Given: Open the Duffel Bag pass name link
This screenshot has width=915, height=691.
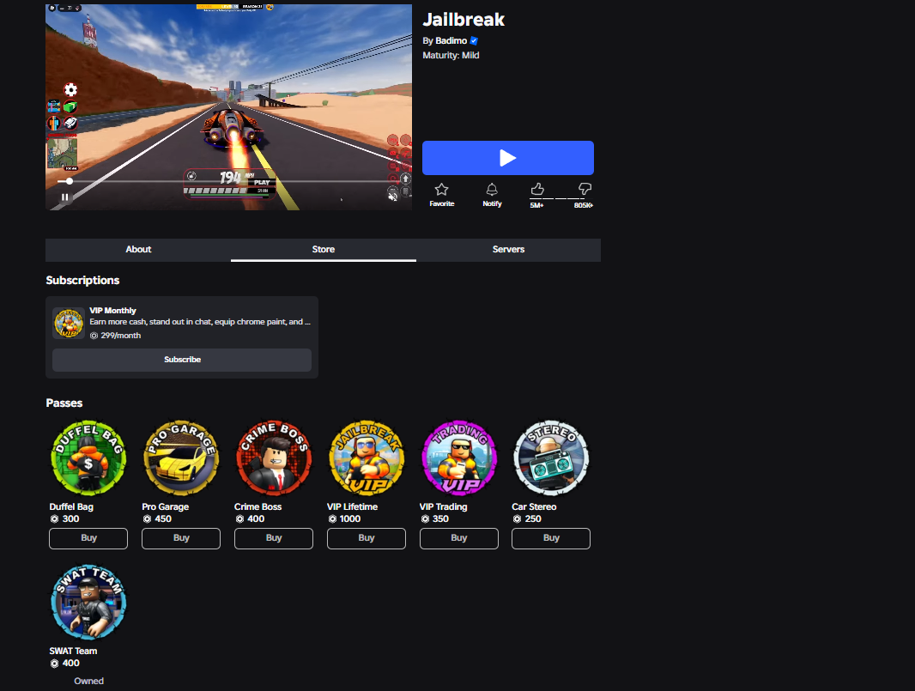Looking at the screenshot, I should click(71, 506).
